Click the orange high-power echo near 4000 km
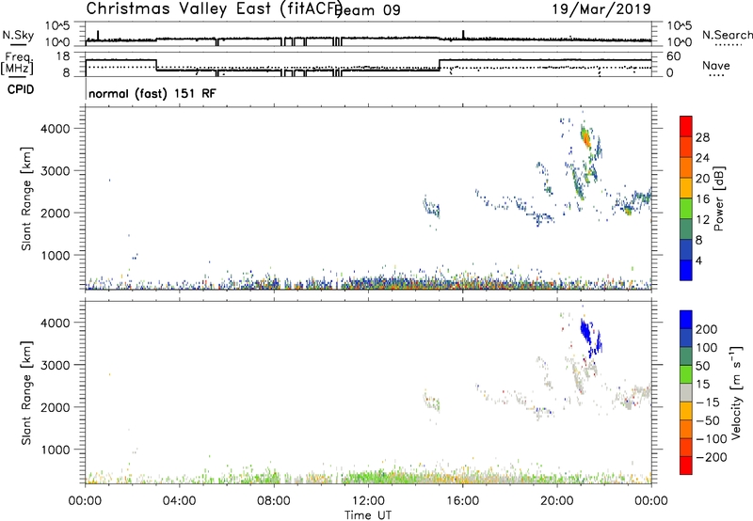This screenshot has height=521, width=753. pyautogui.click(x=585, y=138)
